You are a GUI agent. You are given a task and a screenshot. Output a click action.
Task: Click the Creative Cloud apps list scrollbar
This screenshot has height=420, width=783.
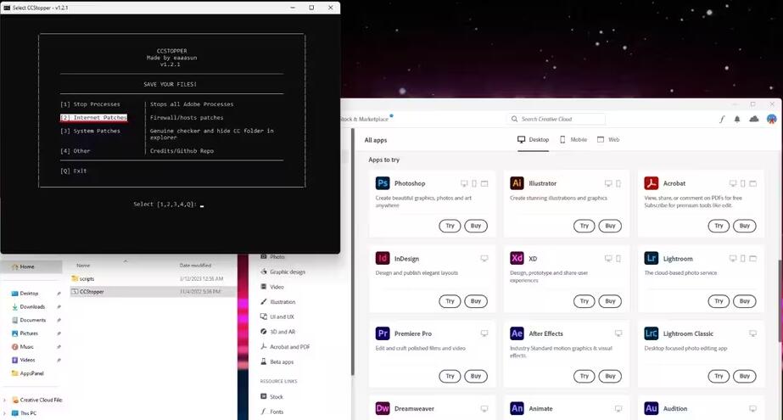(x=780, y=300)
